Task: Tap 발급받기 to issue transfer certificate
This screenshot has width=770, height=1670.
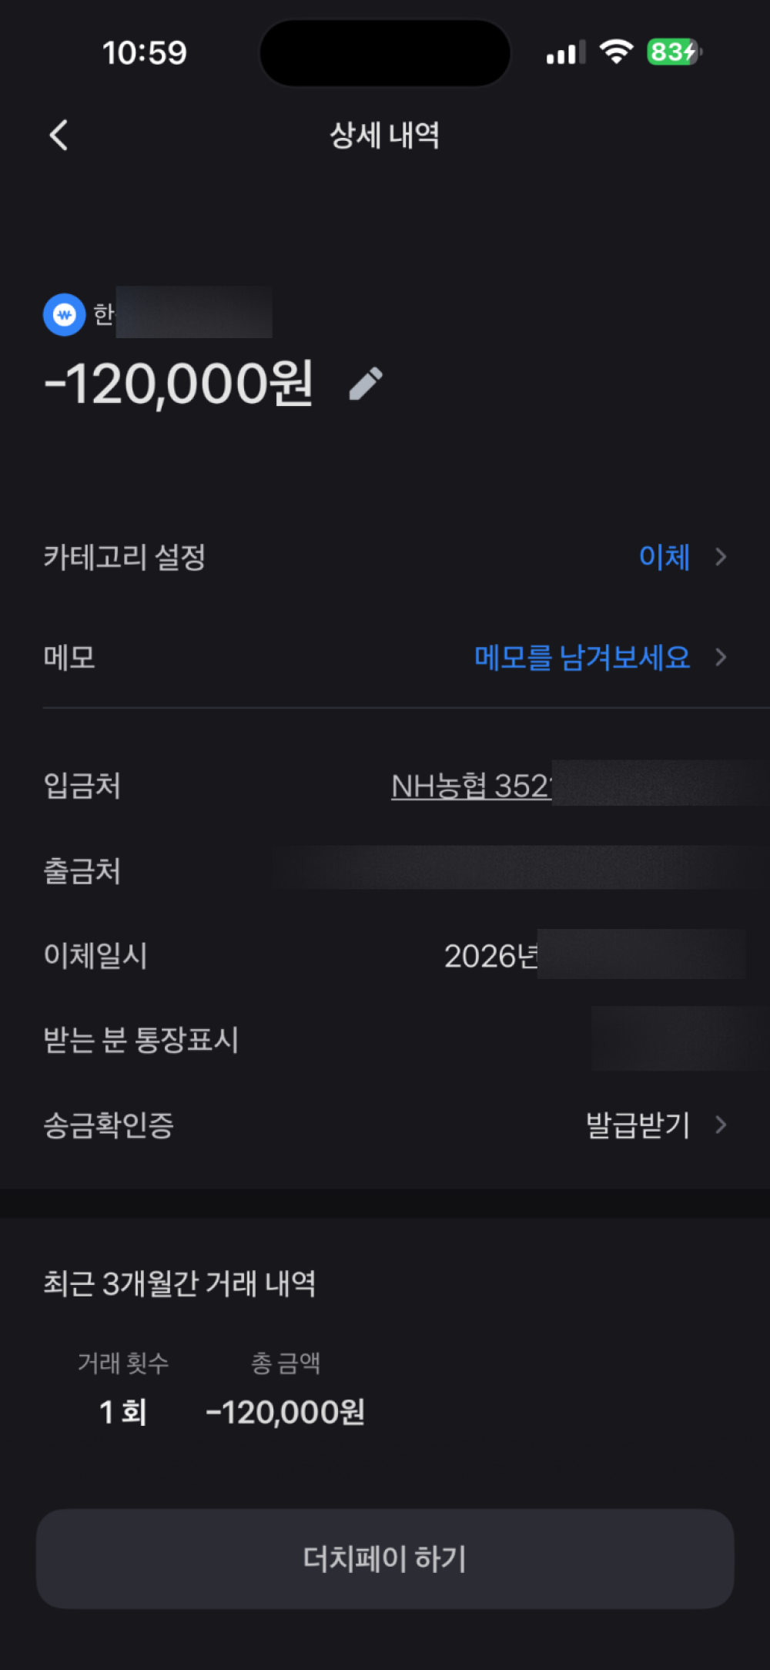Action: click(638, 1125)
